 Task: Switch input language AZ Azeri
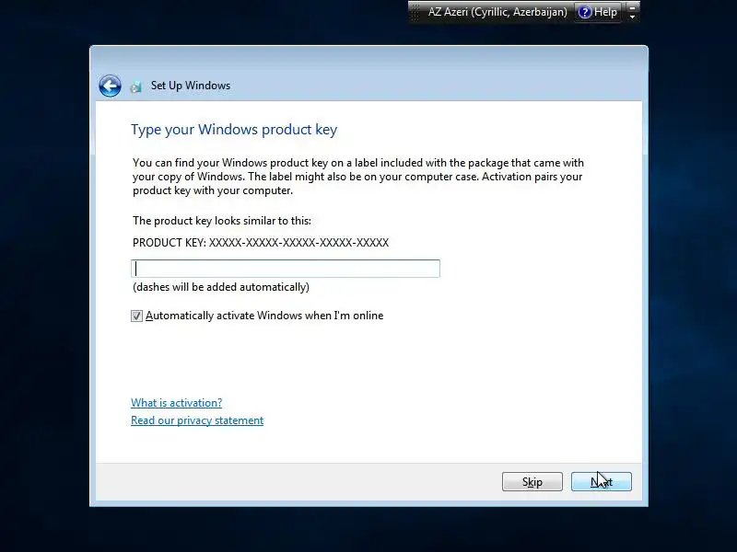[497, 12]
